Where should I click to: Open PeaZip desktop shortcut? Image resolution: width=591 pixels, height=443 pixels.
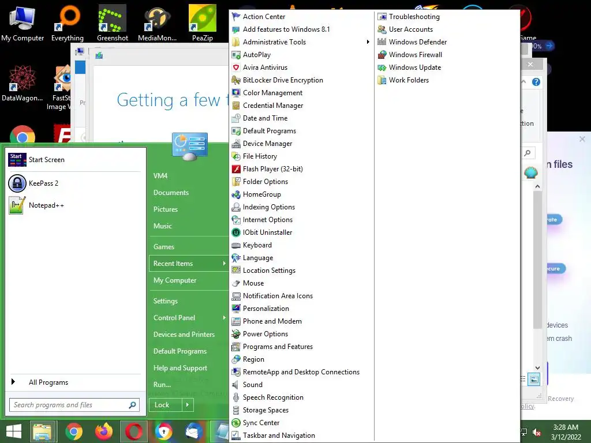tap(203, 22)
